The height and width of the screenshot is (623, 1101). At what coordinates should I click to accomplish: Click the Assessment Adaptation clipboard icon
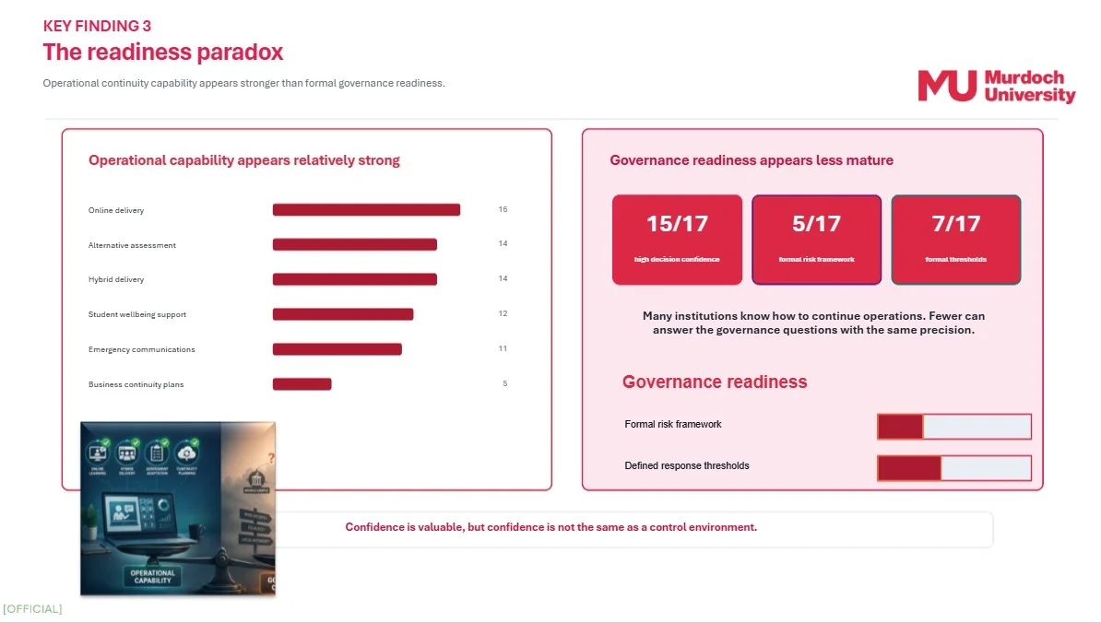157,453
